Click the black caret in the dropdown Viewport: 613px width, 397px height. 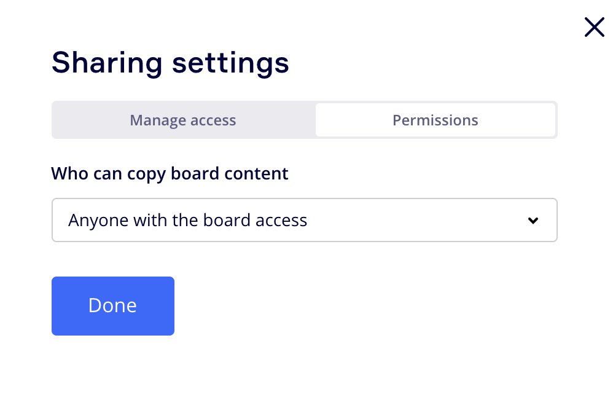click(533, 221)
